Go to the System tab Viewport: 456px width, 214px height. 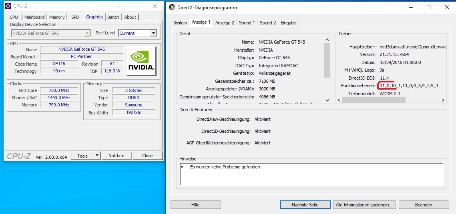tap(180, 23)
